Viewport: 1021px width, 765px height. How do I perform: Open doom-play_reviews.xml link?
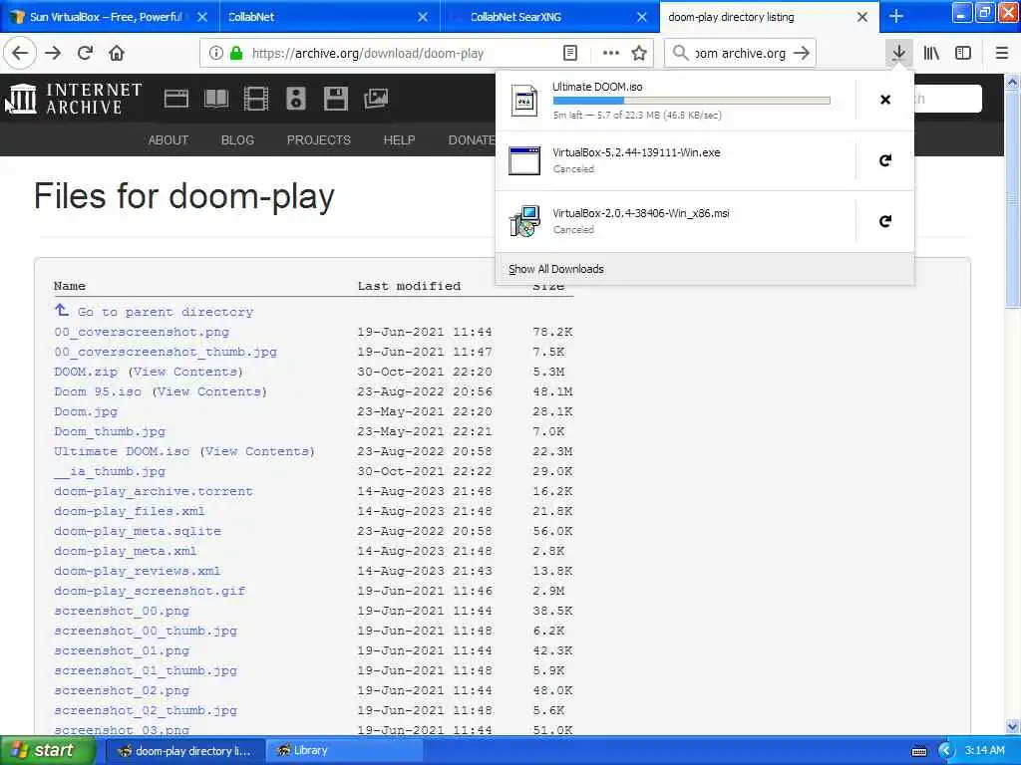138,571
